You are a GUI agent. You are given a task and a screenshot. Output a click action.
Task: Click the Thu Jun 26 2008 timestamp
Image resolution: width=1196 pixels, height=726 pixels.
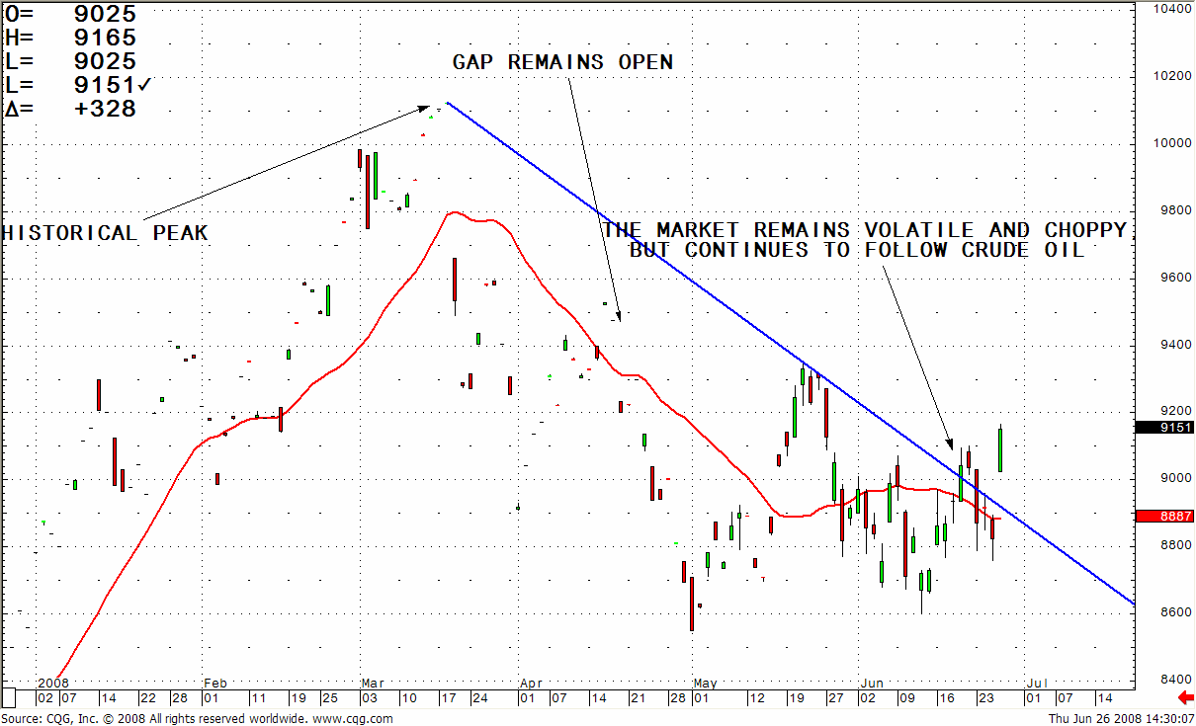click(x=1120, y=719)
